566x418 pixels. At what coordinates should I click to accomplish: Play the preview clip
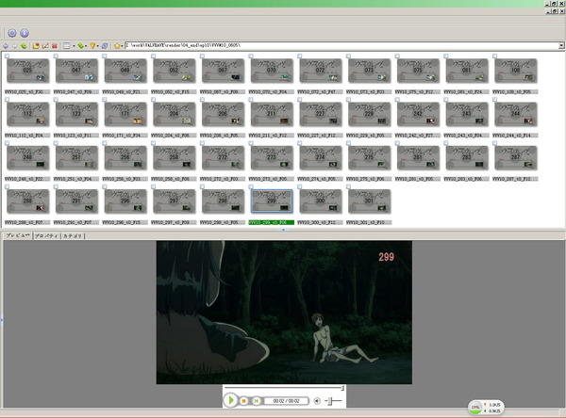(231, 400)
